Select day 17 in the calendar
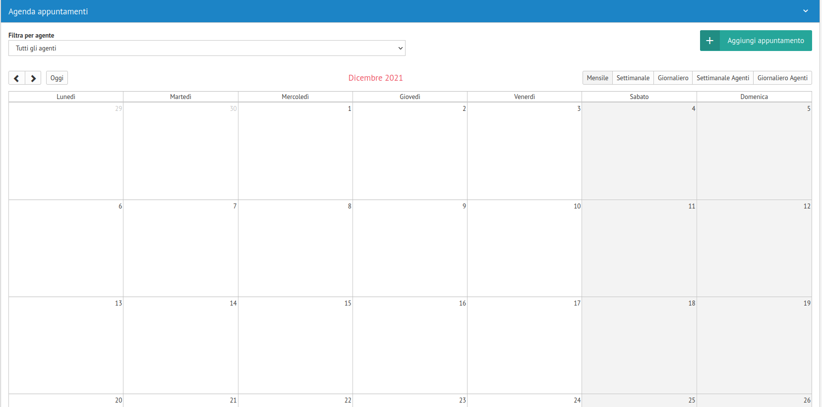The height and width of the screenshot is (407, 822). [525, 345]
